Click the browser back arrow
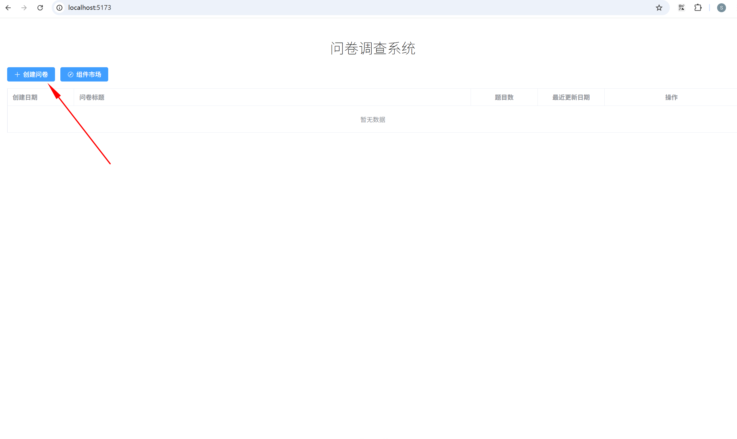737x439 pixels. click(8, 8)
